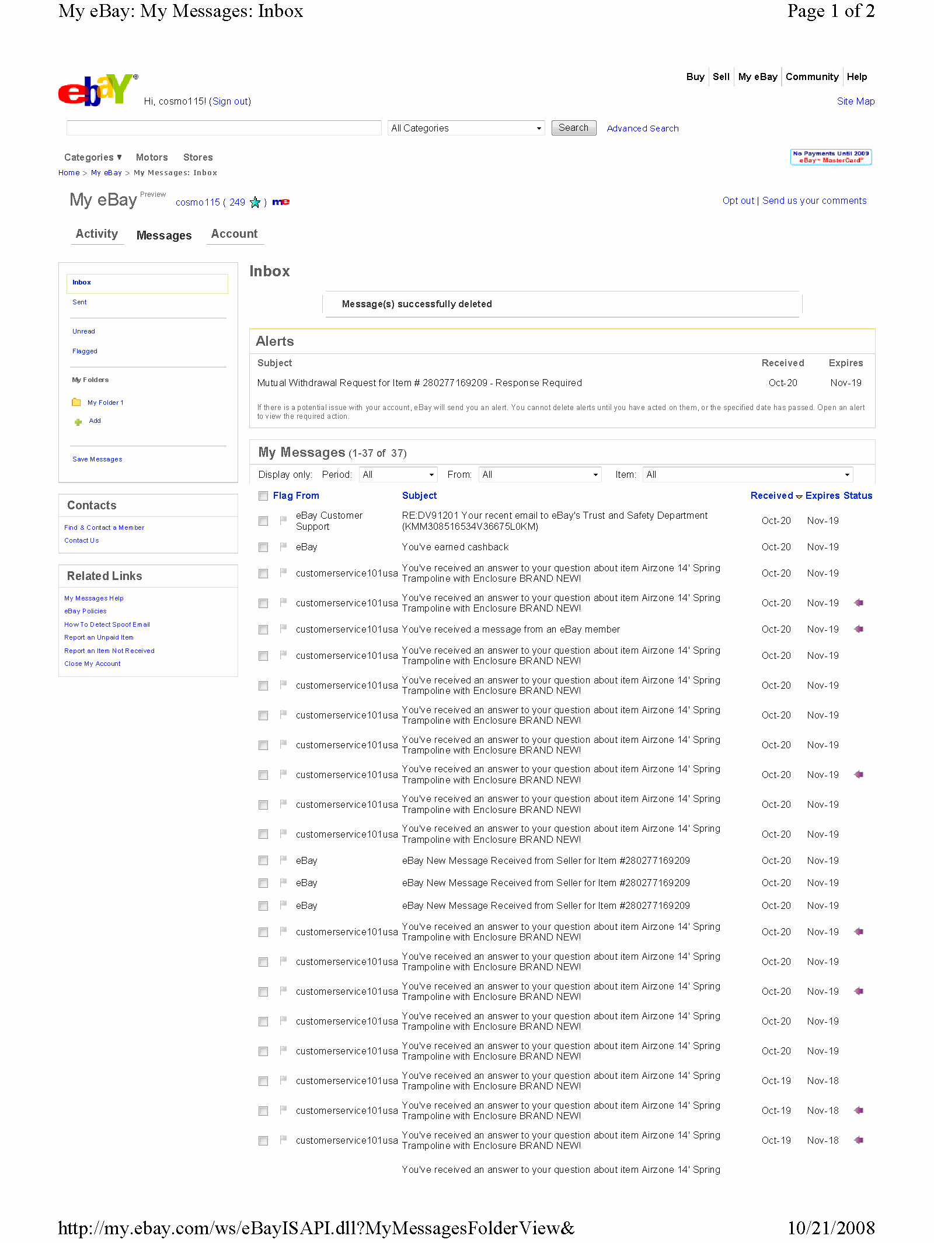This screenshot has height=1243, width=934.
Task: Check the eBay Customer Support message box
Action: [263, 521]
